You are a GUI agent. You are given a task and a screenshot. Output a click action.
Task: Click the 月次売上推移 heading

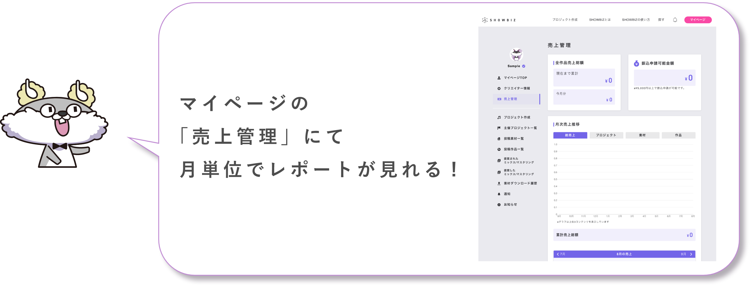coord(567,124)
